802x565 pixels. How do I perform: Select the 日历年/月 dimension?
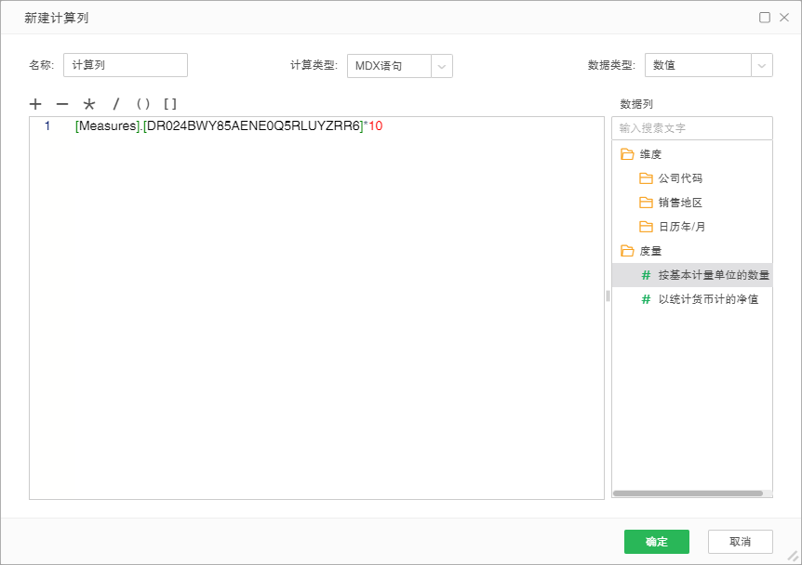[687, 227]
